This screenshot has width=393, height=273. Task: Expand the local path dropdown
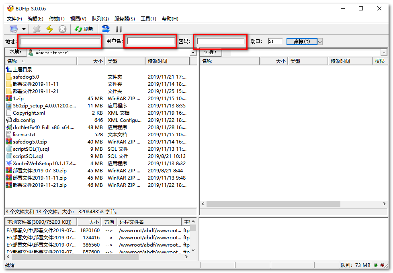point(193,53)
